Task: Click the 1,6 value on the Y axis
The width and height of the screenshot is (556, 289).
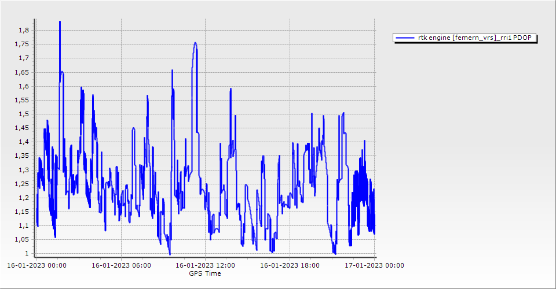Action: tap(24, 86)
